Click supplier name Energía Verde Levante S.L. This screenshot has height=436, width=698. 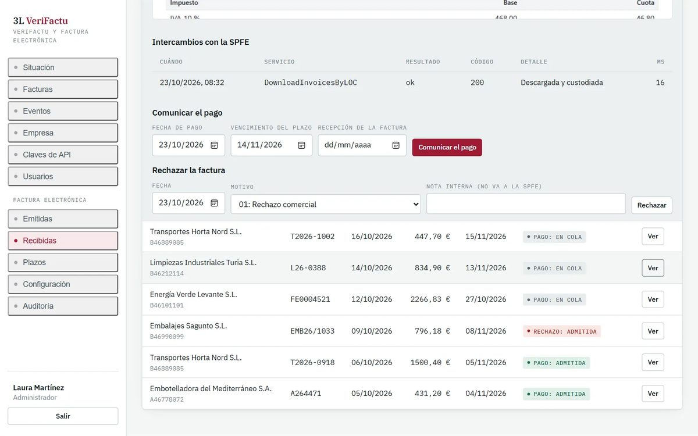(x=194, y=294)
